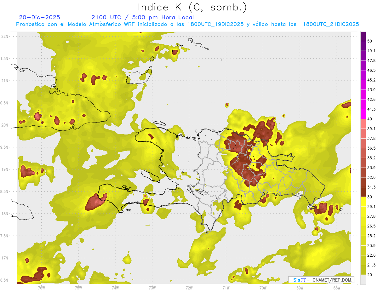The image size is (378, 292).
Task: Click the color scale value "50"
Action: coord(370,41)
